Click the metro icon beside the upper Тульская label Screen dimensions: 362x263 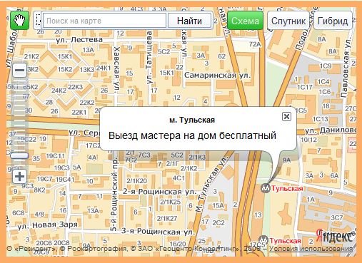(x=265, y=188)
